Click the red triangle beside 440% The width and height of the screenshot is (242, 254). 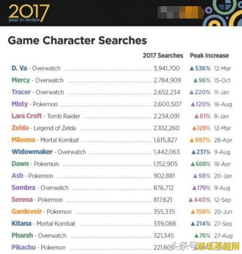191,200
